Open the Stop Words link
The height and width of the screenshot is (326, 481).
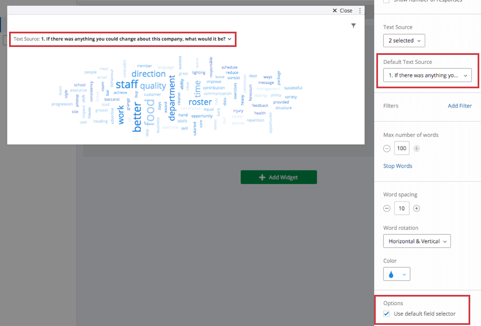click(x=398, y=166)
